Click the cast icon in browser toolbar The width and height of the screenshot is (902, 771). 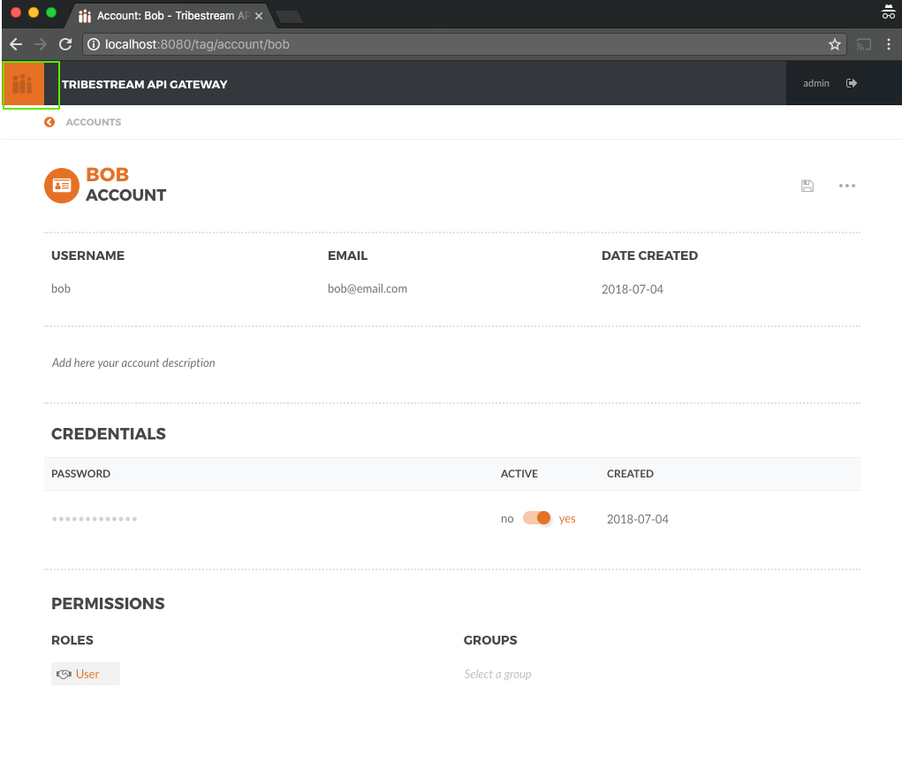(863, 43)
